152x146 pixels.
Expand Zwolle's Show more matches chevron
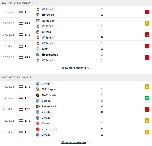tap(89, 142)
